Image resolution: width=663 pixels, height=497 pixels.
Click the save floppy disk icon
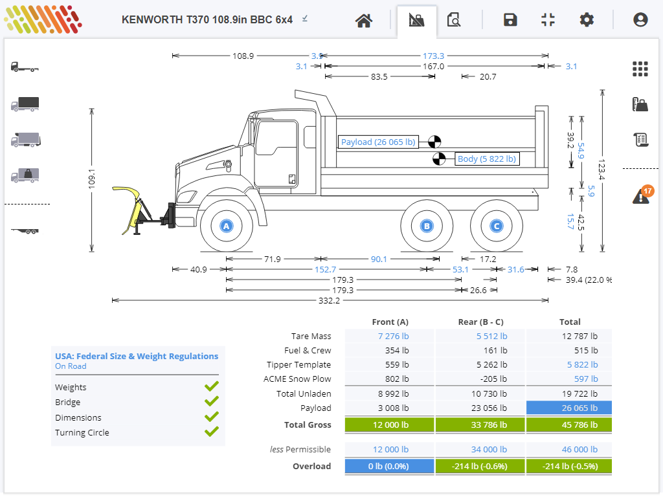pos(510,20)
